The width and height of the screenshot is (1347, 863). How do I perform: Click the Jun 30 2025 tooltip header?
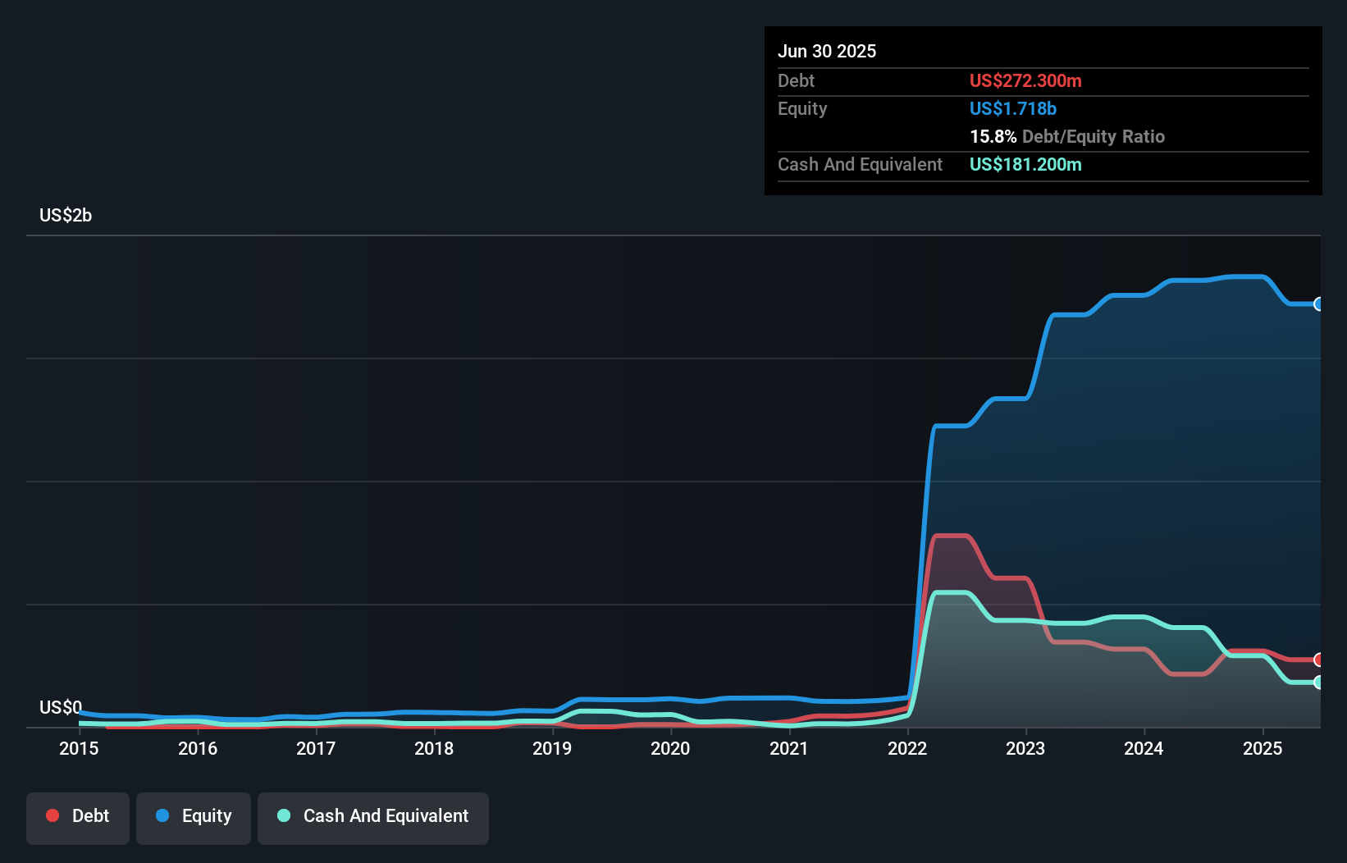coord(827,51)
